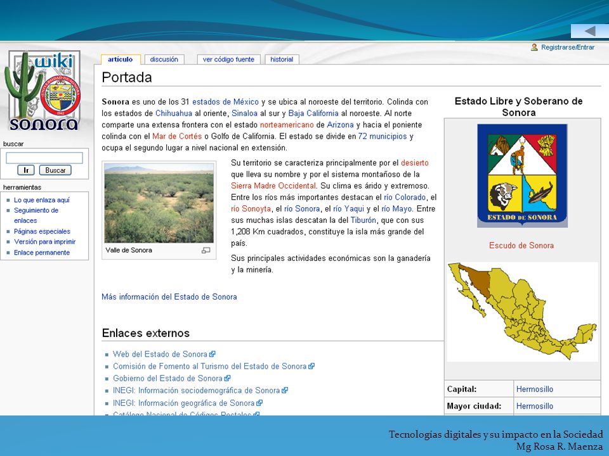
Task: Follow the Tiburón island link
Action: click(363, 220)
